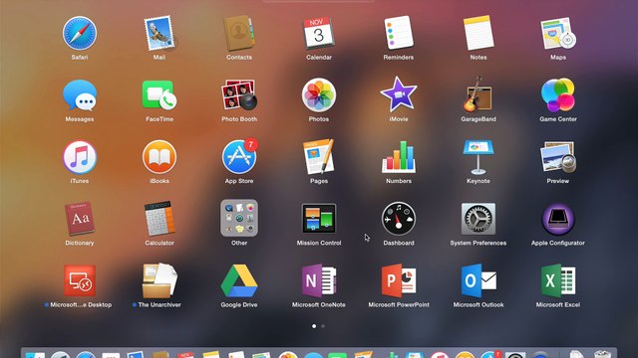Launch the Mail app
Screen dimensions: 638x358
159,33
